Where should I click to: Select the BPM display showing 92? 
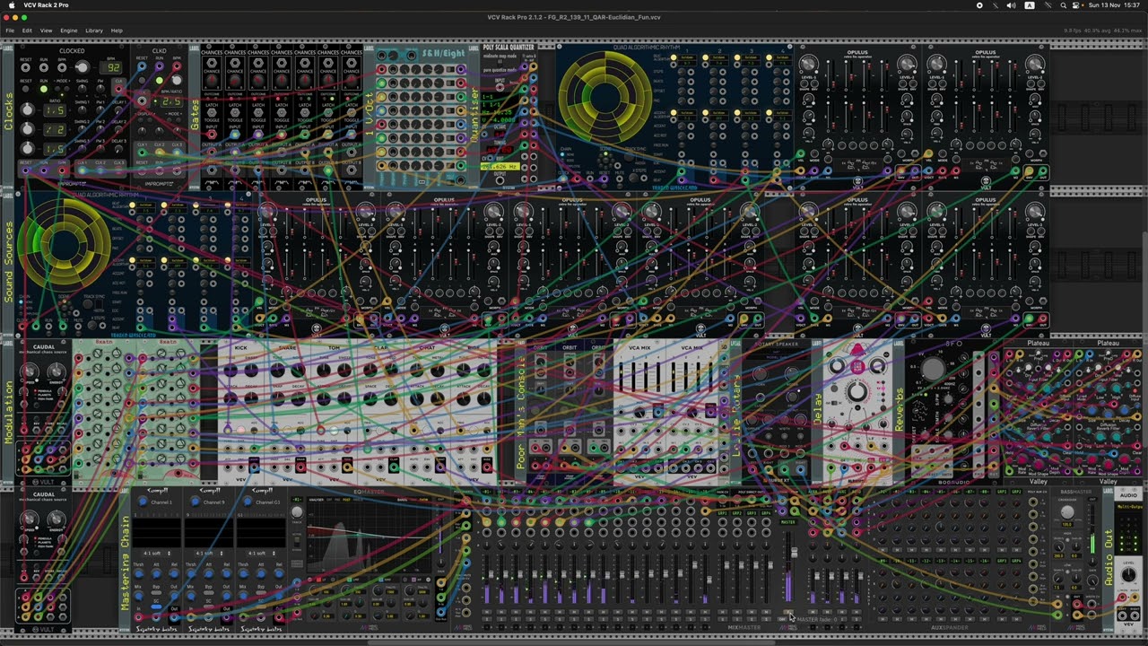[x=112, y=67]
